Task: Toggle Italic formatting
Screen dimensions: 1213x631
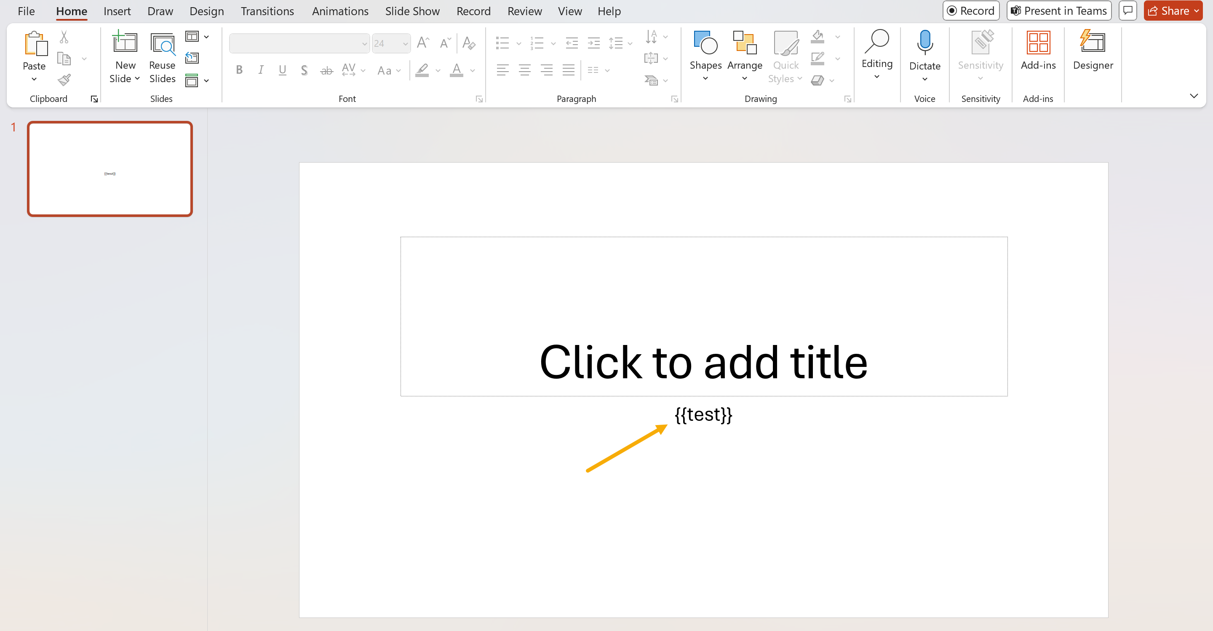Action: [261, 70]
